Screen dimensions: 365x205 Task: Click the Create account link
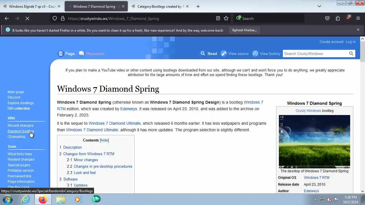331,42
